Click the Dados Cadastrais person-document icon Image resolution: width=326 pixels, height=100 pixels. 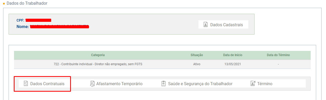[205, 25]
